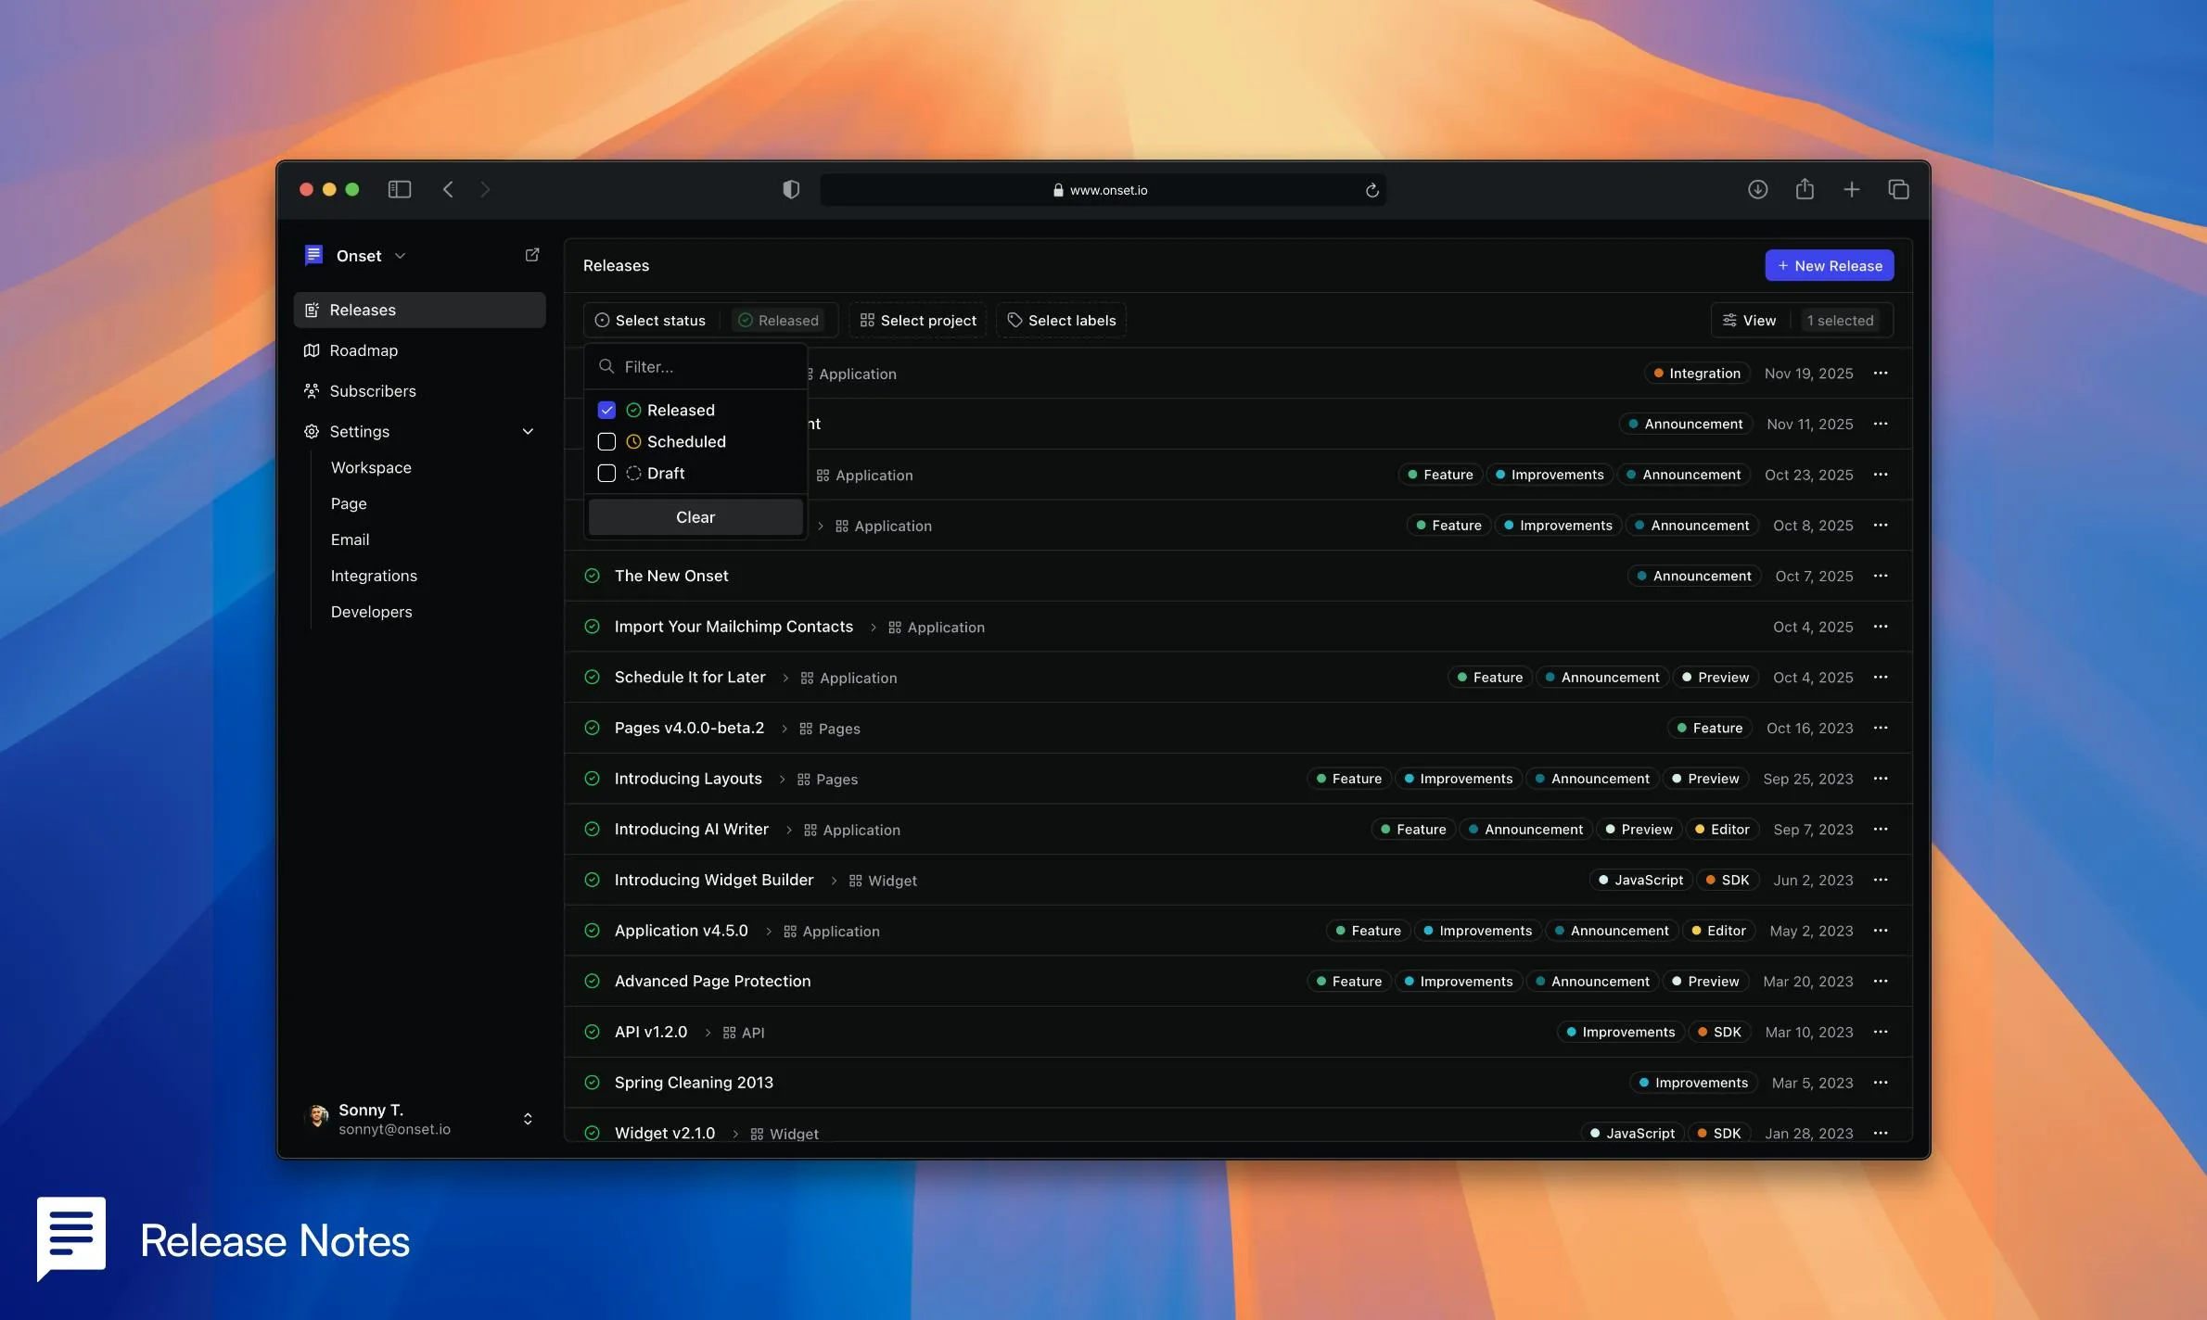2207x1320 pixels.
Task: Collapse the Settings section chevron
Action: point(528,432)
